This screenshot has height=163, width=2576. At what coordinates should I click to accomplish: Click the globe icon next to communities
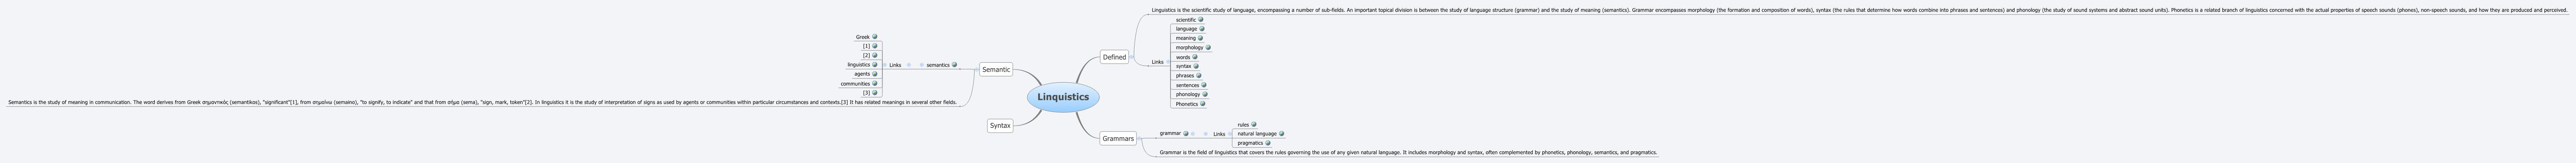[x=875, y=84]
